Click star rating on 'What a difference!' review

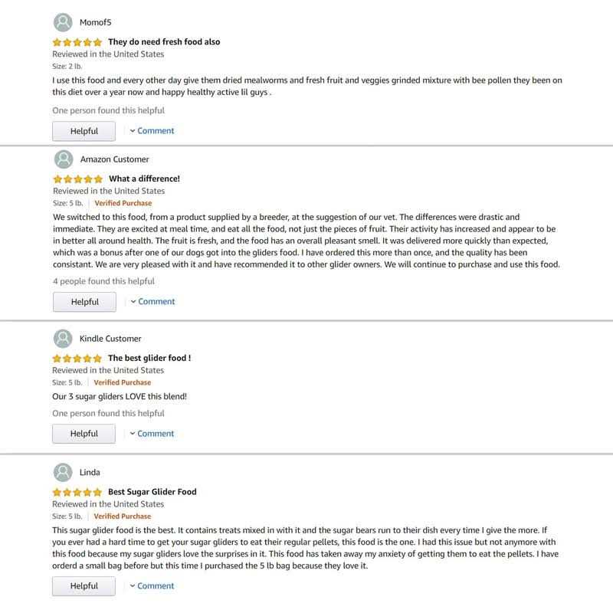point(77,179)
